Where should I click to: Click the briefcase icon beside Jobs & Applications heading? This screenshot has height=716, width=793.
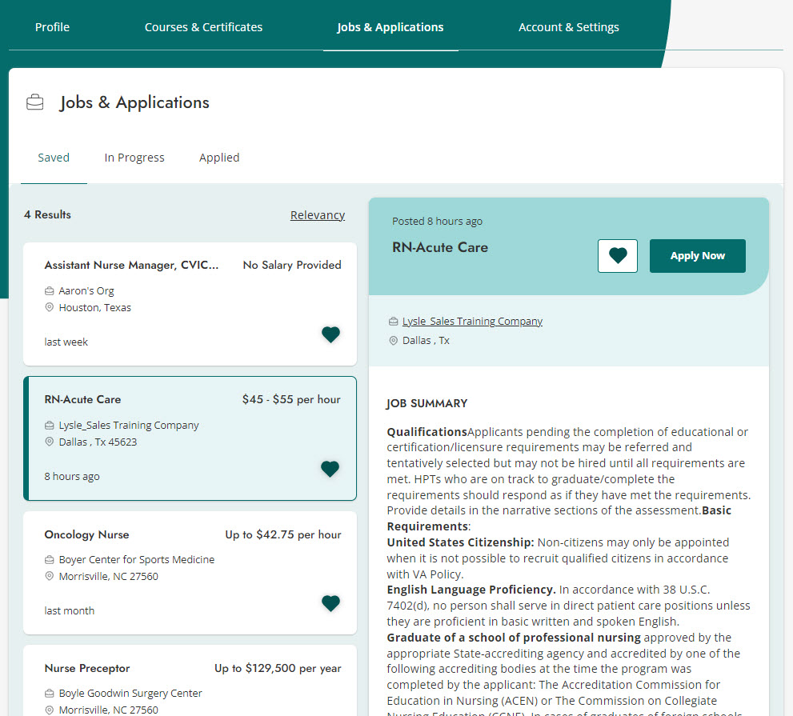pos(34,102)
